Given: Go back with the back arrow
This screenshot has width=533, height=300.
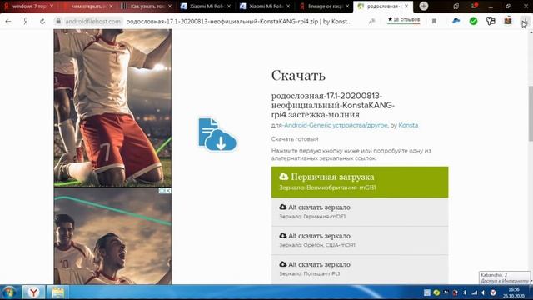Looking at the screenshot, I should click(8, 21).
